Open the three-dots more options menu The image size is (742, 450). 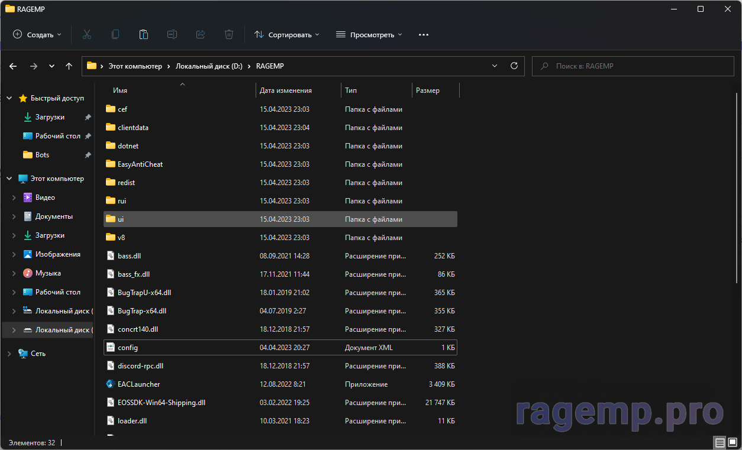tap(423, 35)
